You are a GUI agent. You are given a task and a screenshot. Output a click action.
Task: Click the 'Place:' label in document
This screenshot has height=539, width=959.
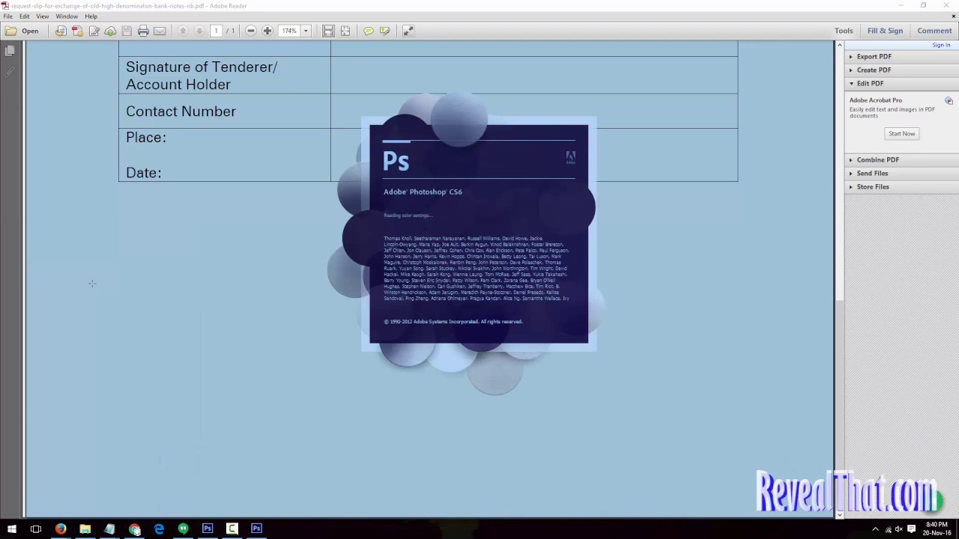(x=146, y=137)
